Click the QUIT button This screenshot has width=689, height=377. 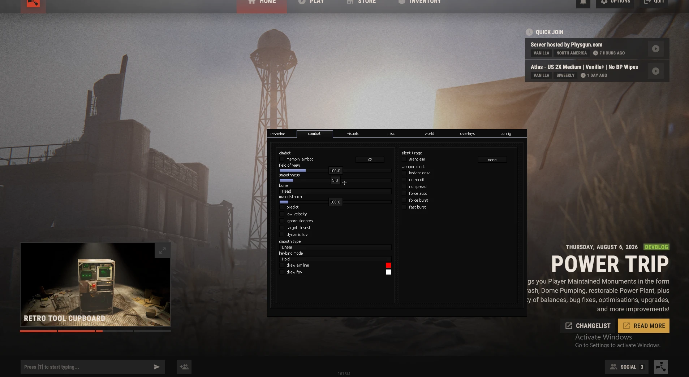pyautogui.click(x=654, y=3)
